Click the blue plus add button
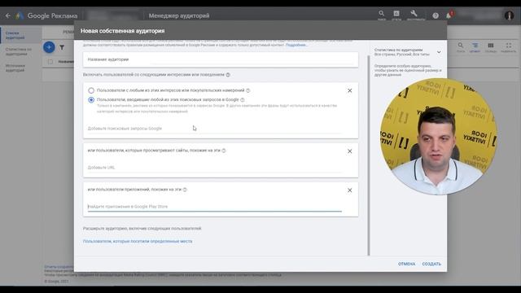Screen dimensions: 521x293 [49, 47]
